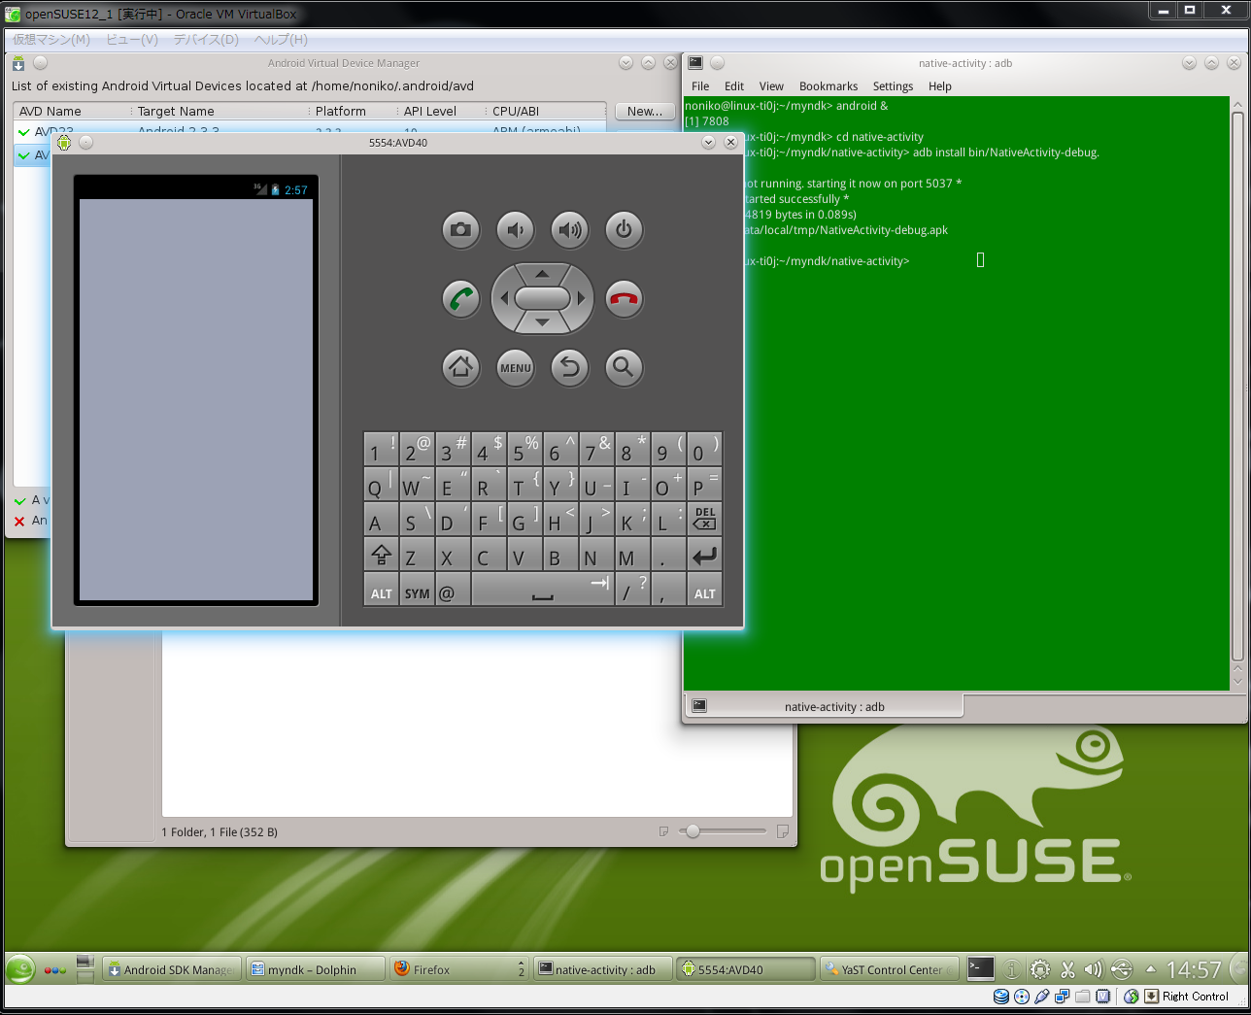1251x1015 pixels.
Task: Click the Q key on emulator keyboard
Action: pos(381,485)
